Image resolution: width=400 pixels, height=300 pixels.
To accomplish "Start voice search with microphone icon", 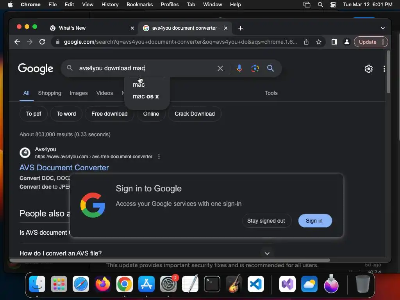I will pyautogui.click(x=239, y=68).
